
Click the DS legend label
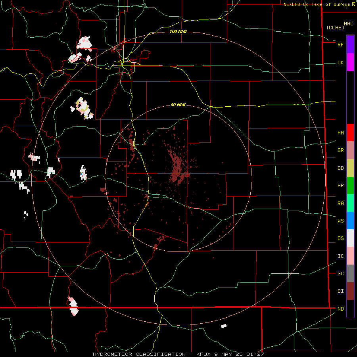tap(340, 238)
